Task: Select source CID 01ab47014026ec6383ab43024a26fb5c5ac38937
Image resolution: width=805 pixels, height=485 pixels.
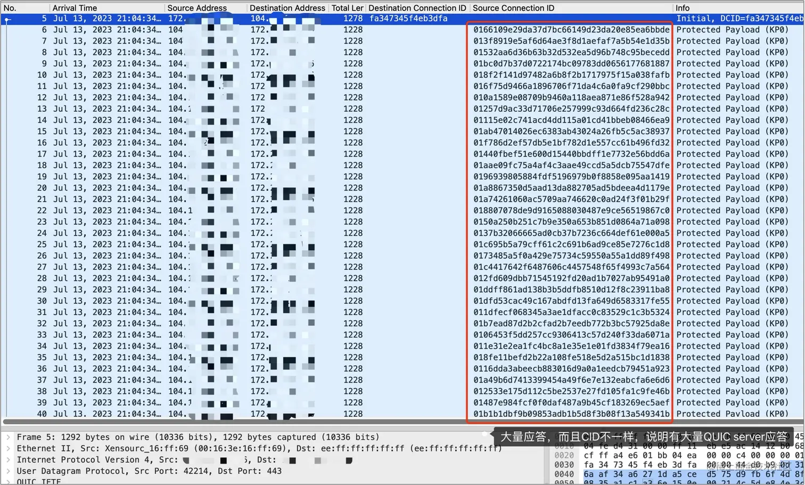Action: [x=571, y=131]
